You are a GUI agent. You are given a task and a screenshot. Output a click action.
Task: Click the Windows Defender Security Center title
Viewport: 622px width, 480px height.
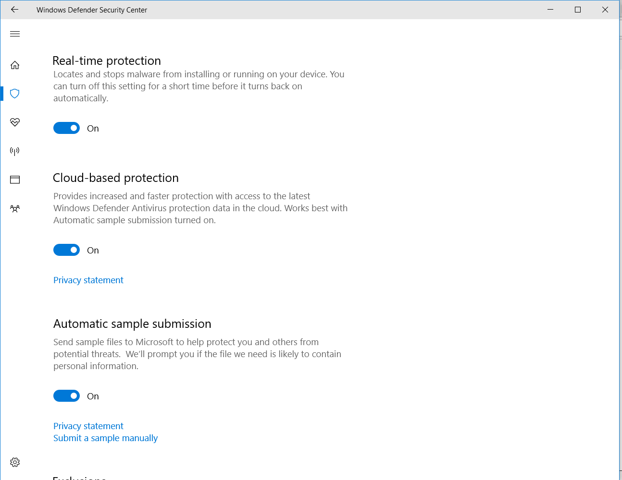pyautogui.click(x=92, y=10)
